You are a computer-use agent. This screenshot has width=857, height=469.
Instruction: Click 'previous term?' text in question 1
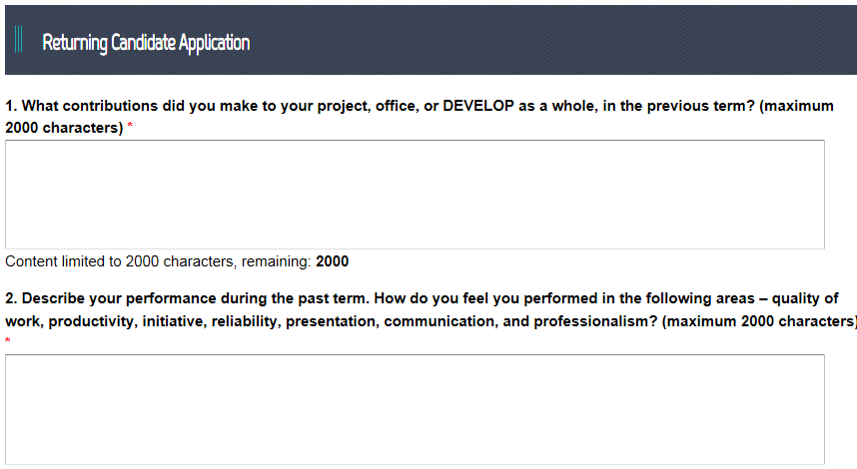703,106
